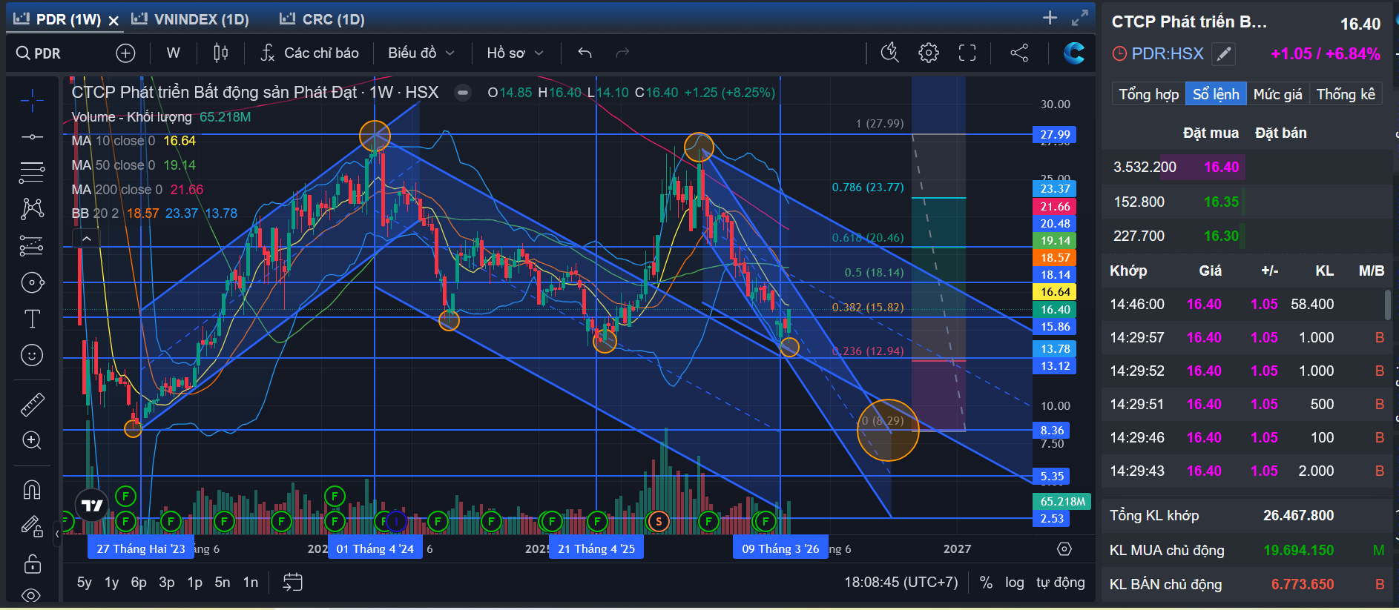Click the blue C logo icon
Screen dimensions: 1399x610
[1073, 53]
